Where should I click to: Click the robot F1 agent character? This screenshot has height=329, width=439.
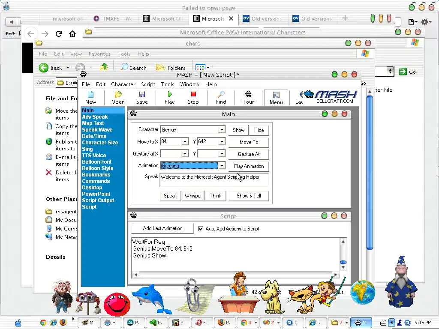88,303
